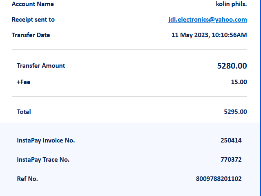Click the Transfer Date label

click(31, 35)
